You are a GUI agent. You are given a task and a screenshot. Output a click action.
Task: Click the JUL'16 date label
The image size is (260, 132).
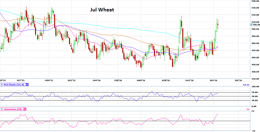pyautogui.click(x=238, y=80)
